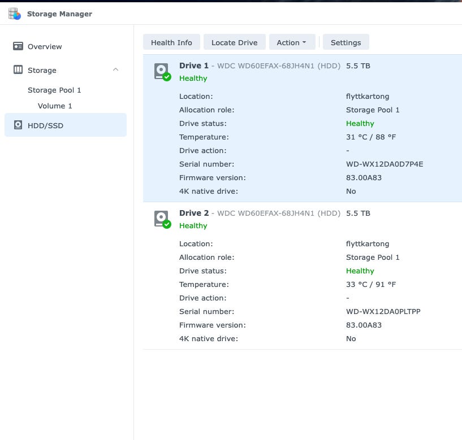The width and height of the screenshot is (462, 440).
Task: Click the HDD/SSD sidebar icon
Action: point(18,125)
